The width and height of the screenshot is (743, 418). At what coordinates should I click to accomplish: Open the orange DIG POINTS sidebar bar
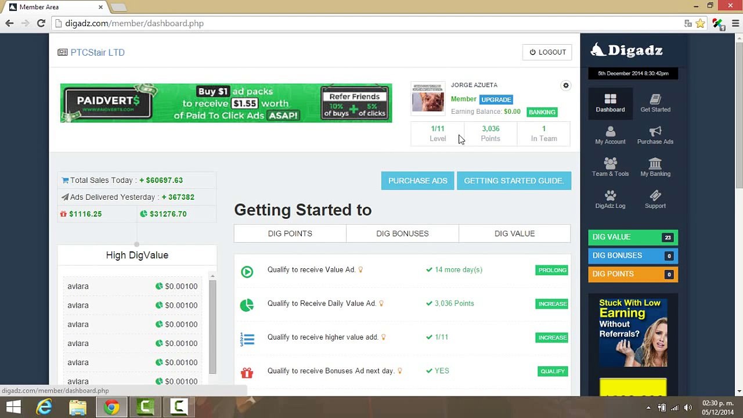click(633, 274)
